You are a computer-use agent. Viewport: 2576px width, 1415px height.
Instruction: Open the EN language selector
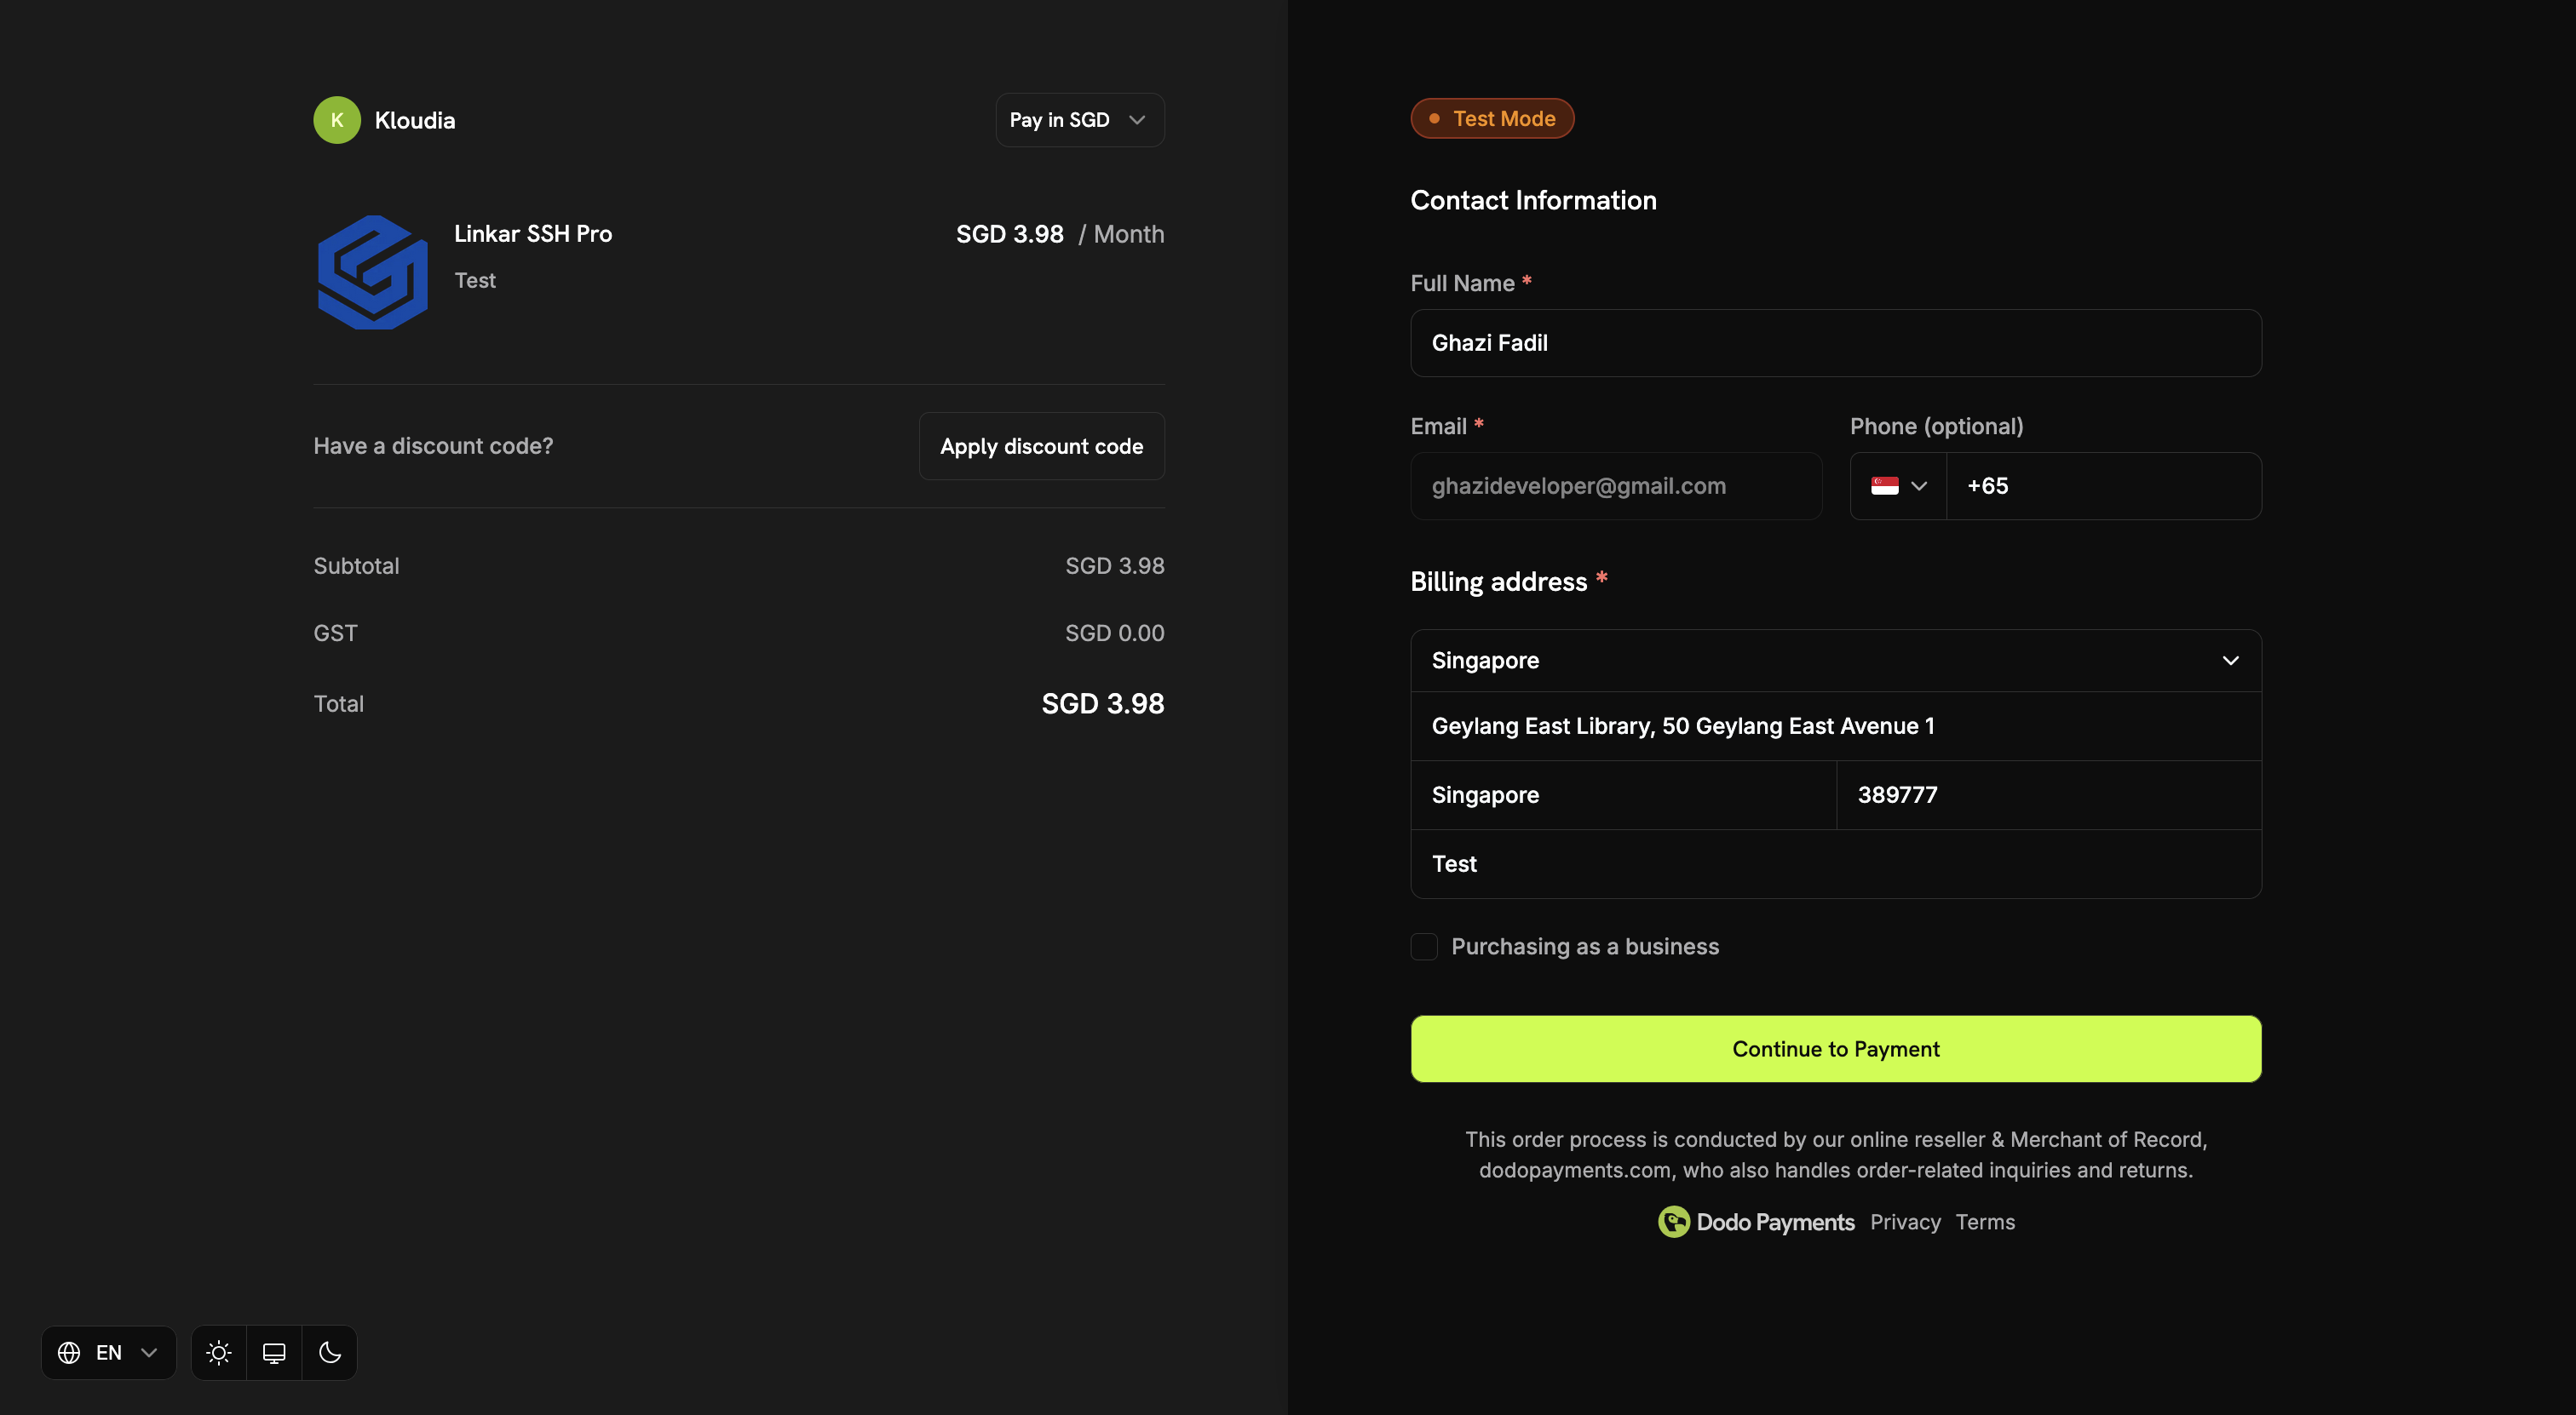[x=108, y=1353]
